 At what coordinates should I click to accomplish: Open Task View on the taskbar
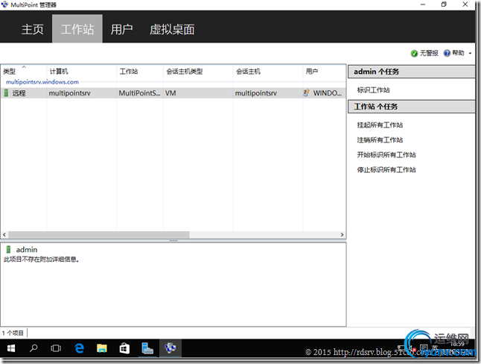pyautogui.click(x=56, y=348)
